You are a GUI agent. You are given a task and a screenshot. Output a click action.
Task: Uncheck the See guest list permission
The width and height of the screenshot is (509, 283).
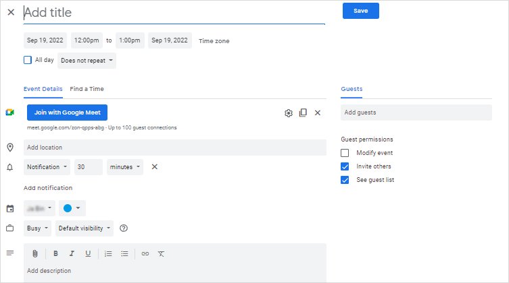coord(345,180)
